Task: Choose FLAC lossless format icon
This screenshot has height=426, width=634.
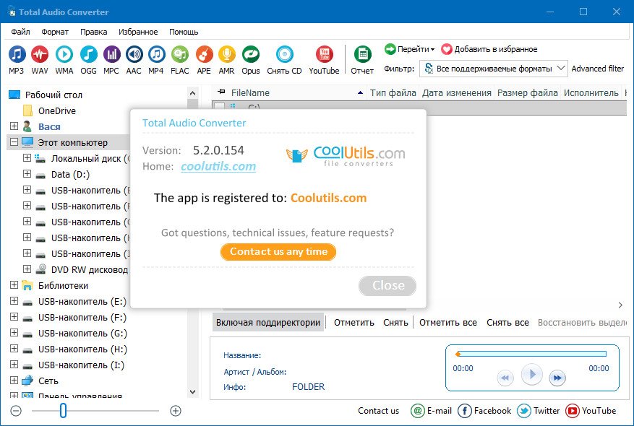Action: 180,54
